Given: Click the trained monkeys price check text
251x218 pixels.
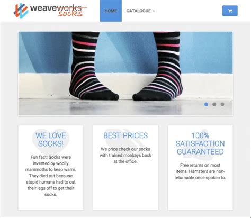Looking at the screenshot, I should (125, 155).
